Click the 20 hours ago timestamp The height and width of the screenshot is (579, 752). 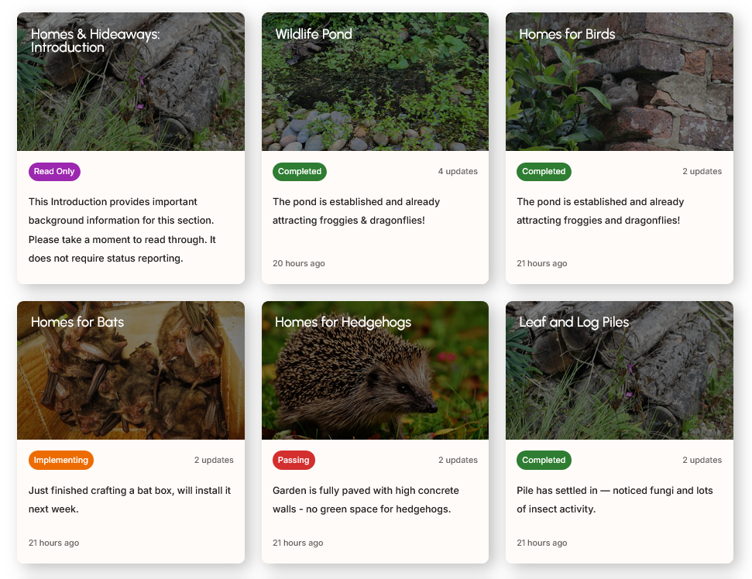(x=299, y=264)
